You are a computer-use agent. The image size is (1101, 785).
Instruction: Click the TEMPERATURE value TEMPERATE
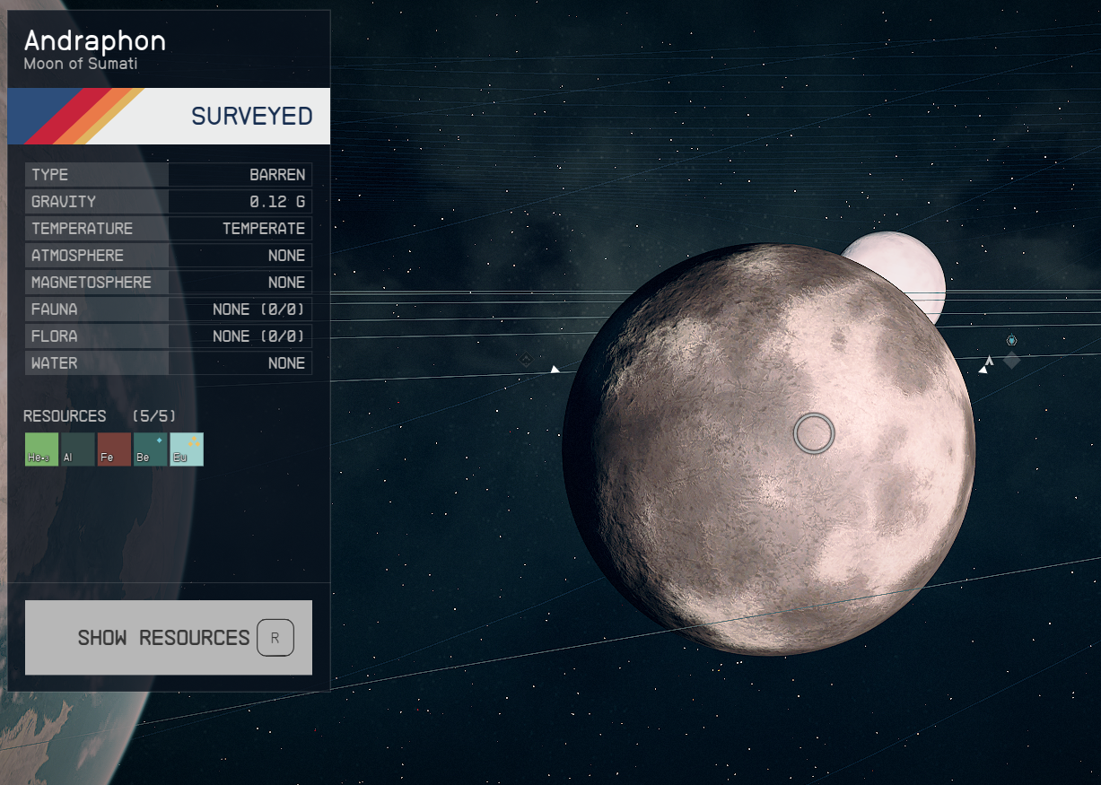coord(264,229)
